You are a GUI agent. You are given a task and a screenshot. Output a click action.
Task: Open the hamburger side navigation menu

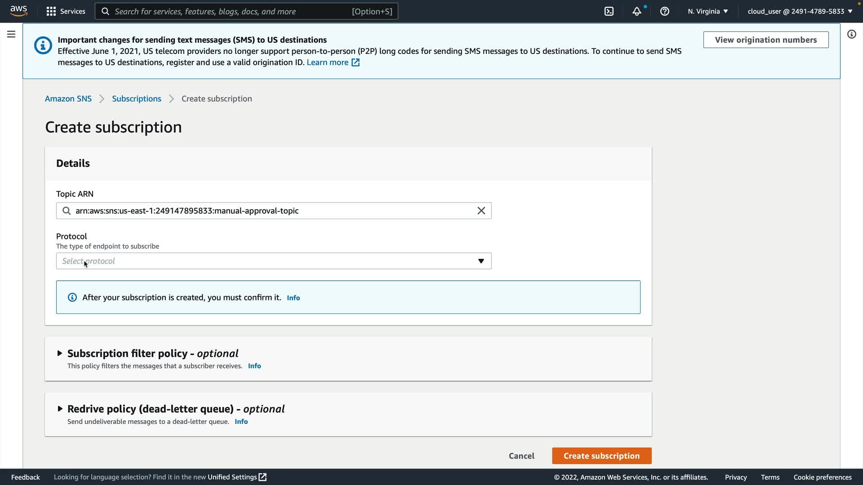[11, 34]
